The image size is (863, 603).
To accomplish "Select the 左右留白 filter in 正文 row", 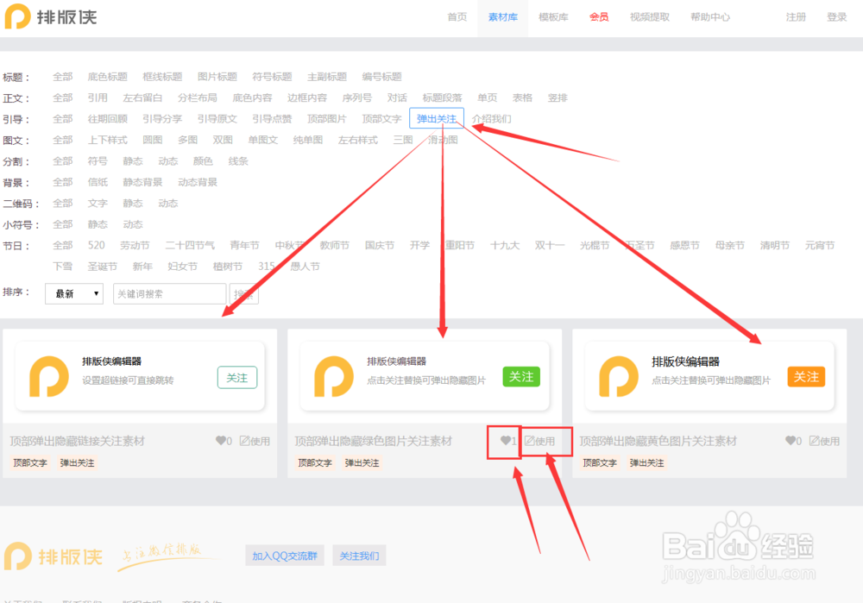I will click(142, 98).
